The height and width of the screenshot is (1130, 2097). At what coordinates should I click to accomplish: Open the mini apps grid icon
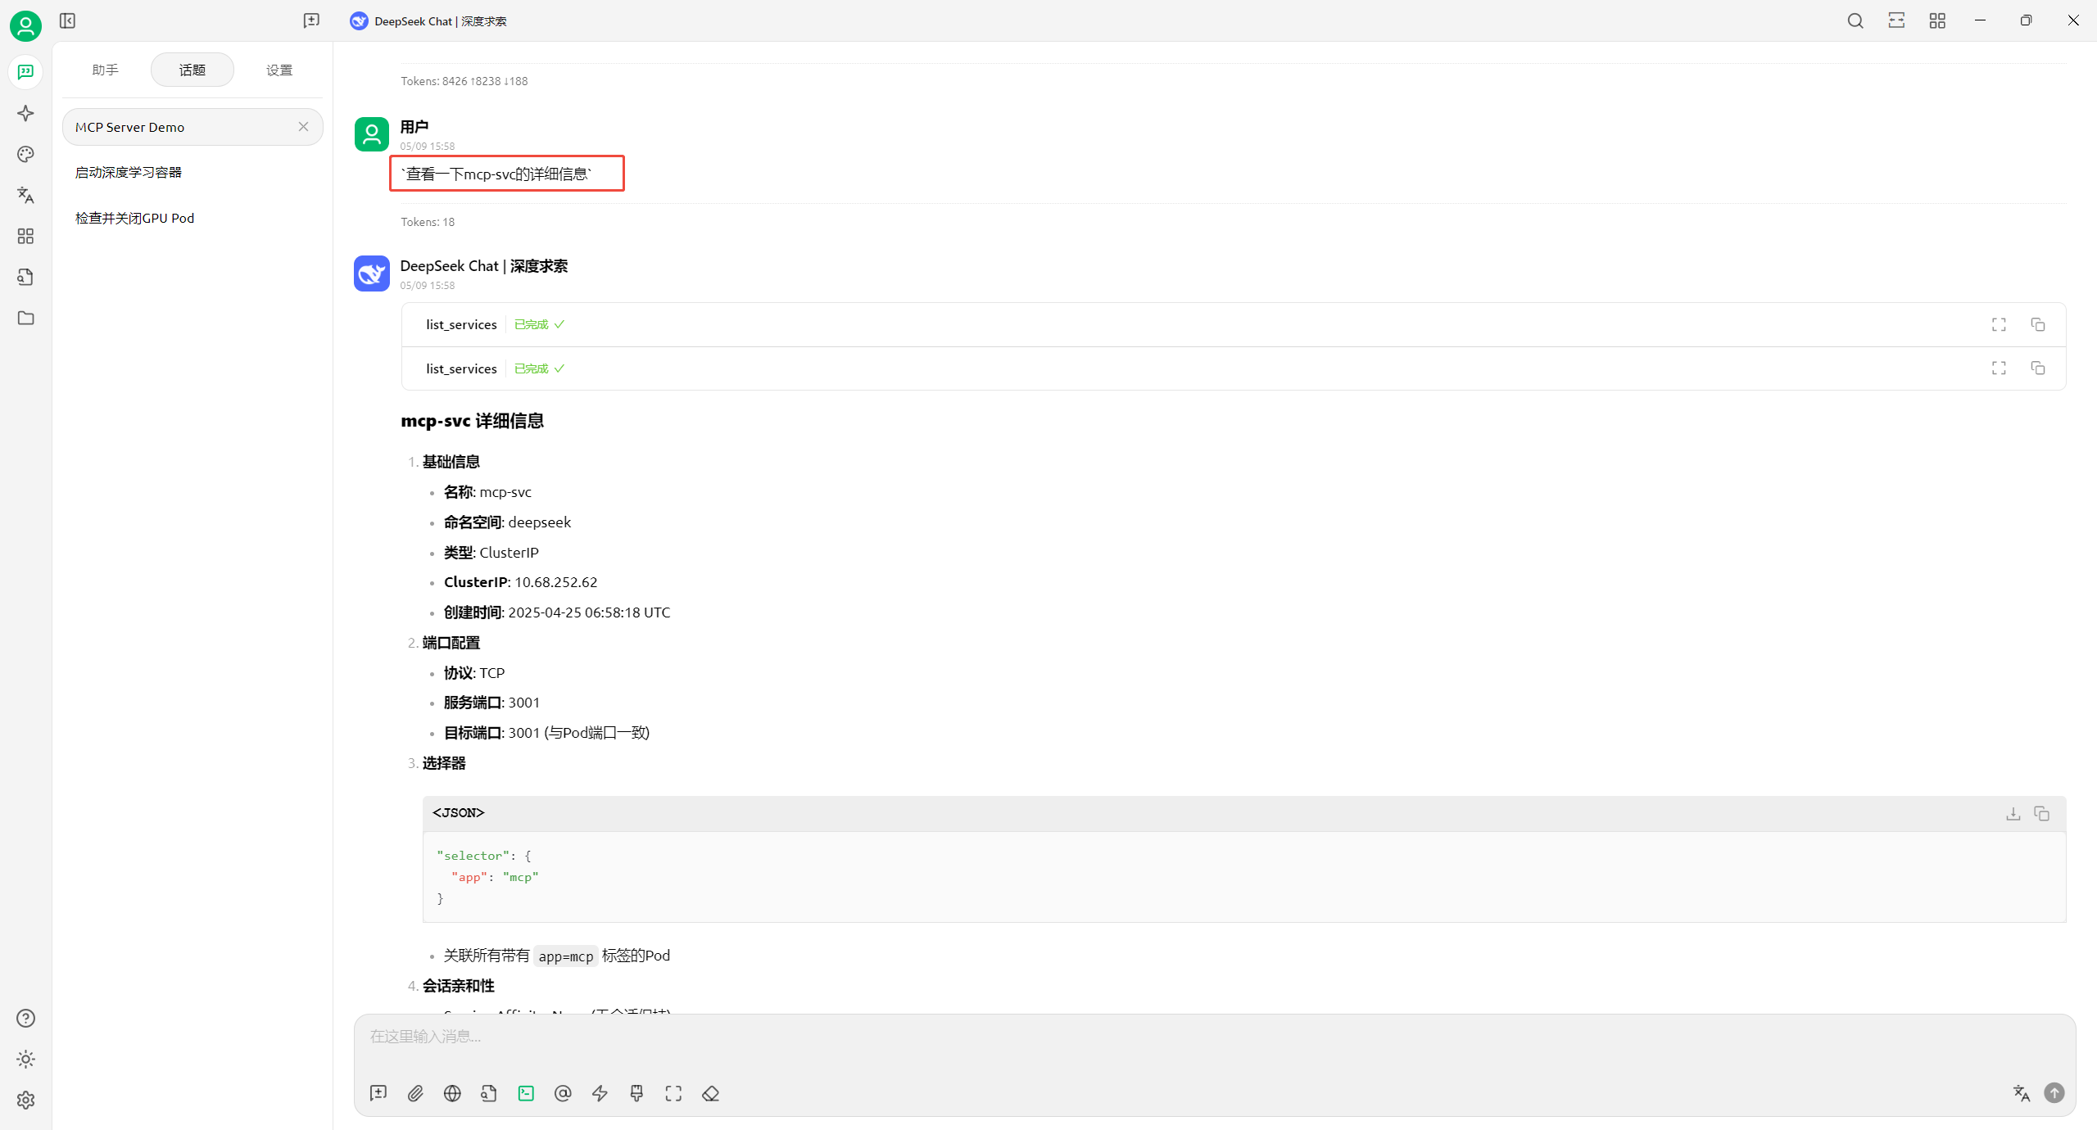coord(25,236)
